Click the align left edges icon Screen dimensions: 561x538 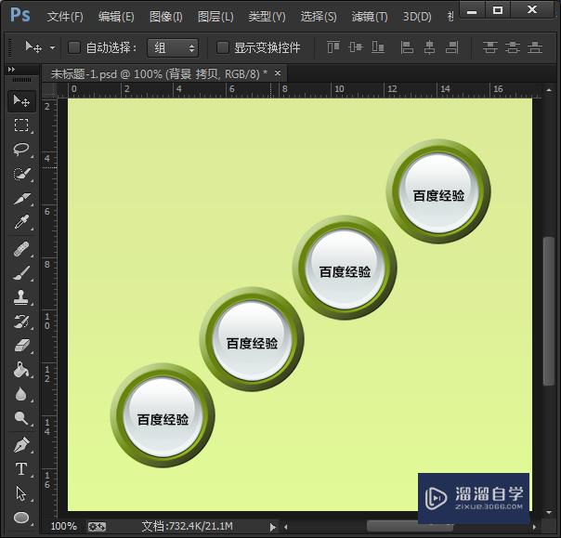(x=407, y=46)
